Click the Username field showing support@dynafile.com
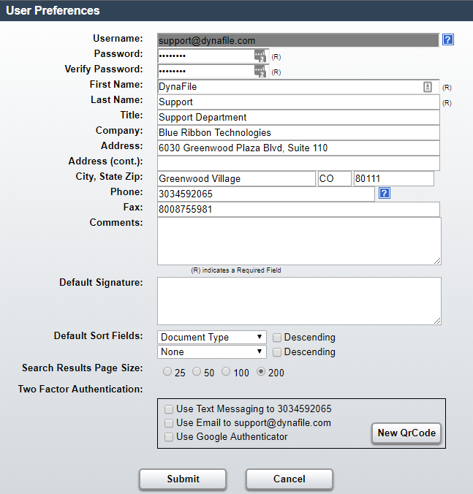Viewport: 473px width, 494px height. (x=298, y=40)
